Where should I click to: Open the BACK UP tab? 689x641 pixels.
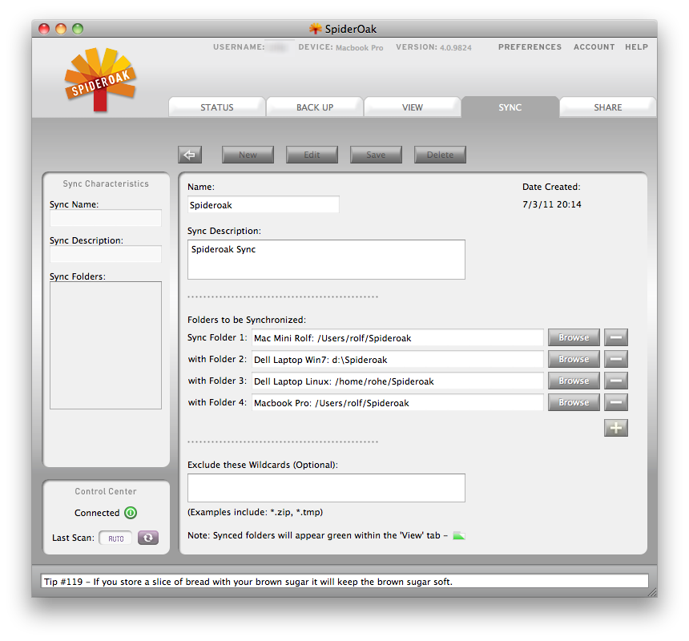pyautogui.click(x=315, y=107)
